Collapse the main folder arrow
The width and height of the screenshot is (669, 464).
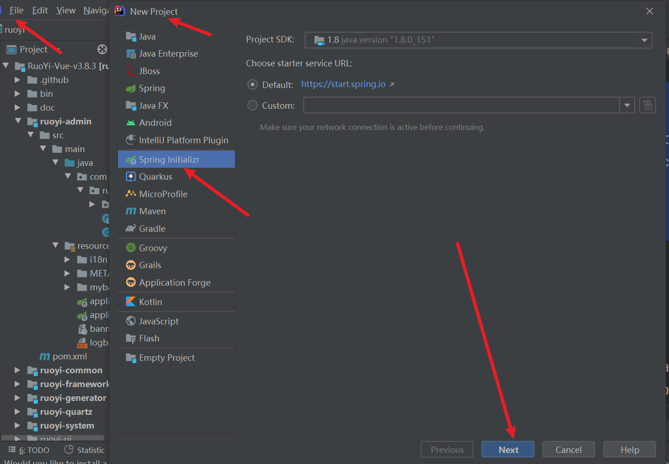tap(43, 149)
